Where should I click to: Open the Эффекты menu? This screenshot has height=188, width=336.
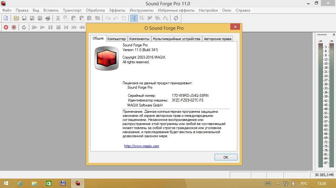click(x=117, y=10)
